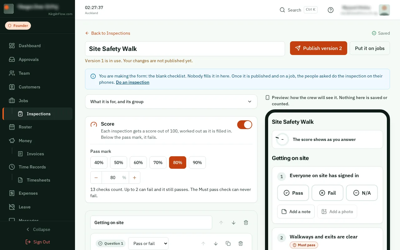Collapse the sidebar
Viewport: 400px width, 250px height.
(37, 229)
